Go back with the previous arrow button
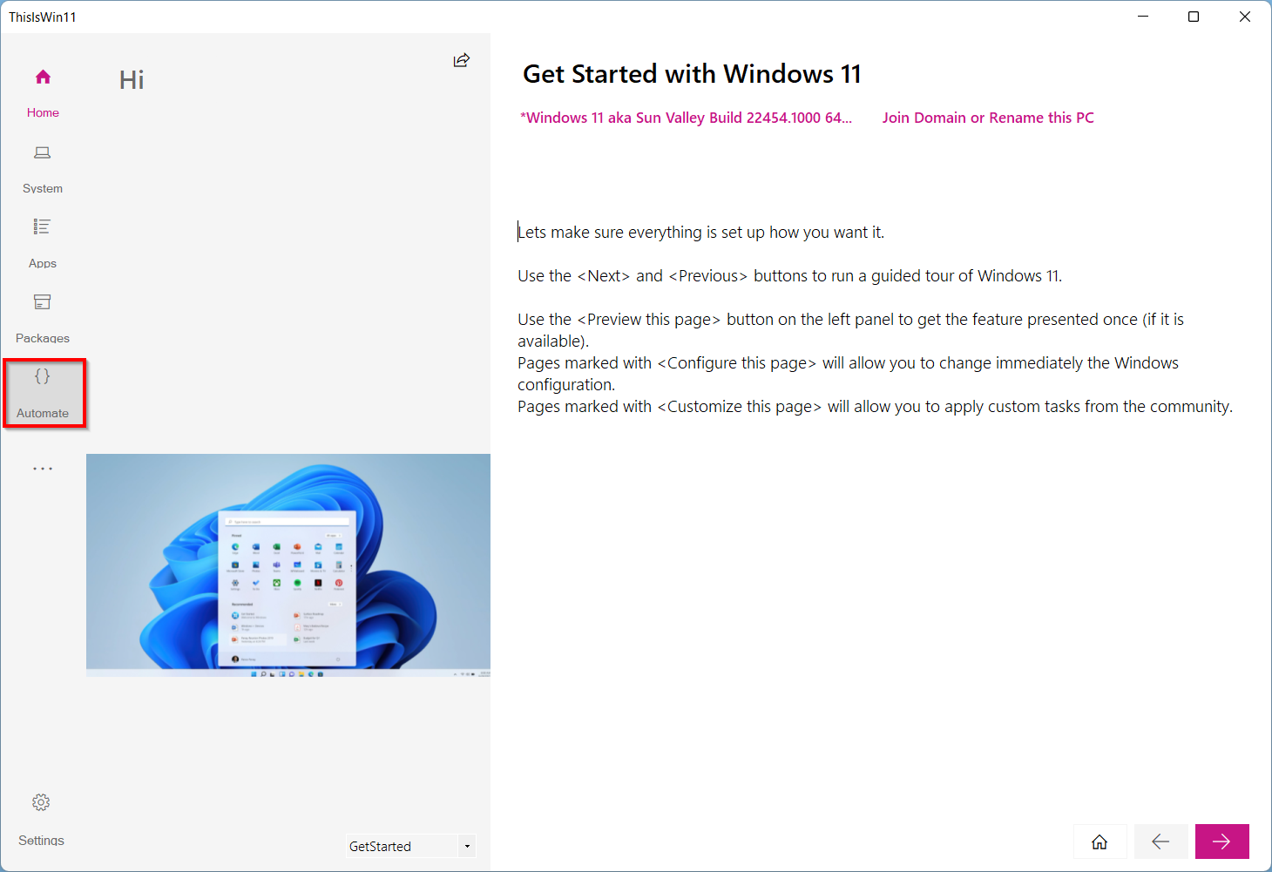Viewport: 1272px width, 872px height. click(x=1160, y=842)
